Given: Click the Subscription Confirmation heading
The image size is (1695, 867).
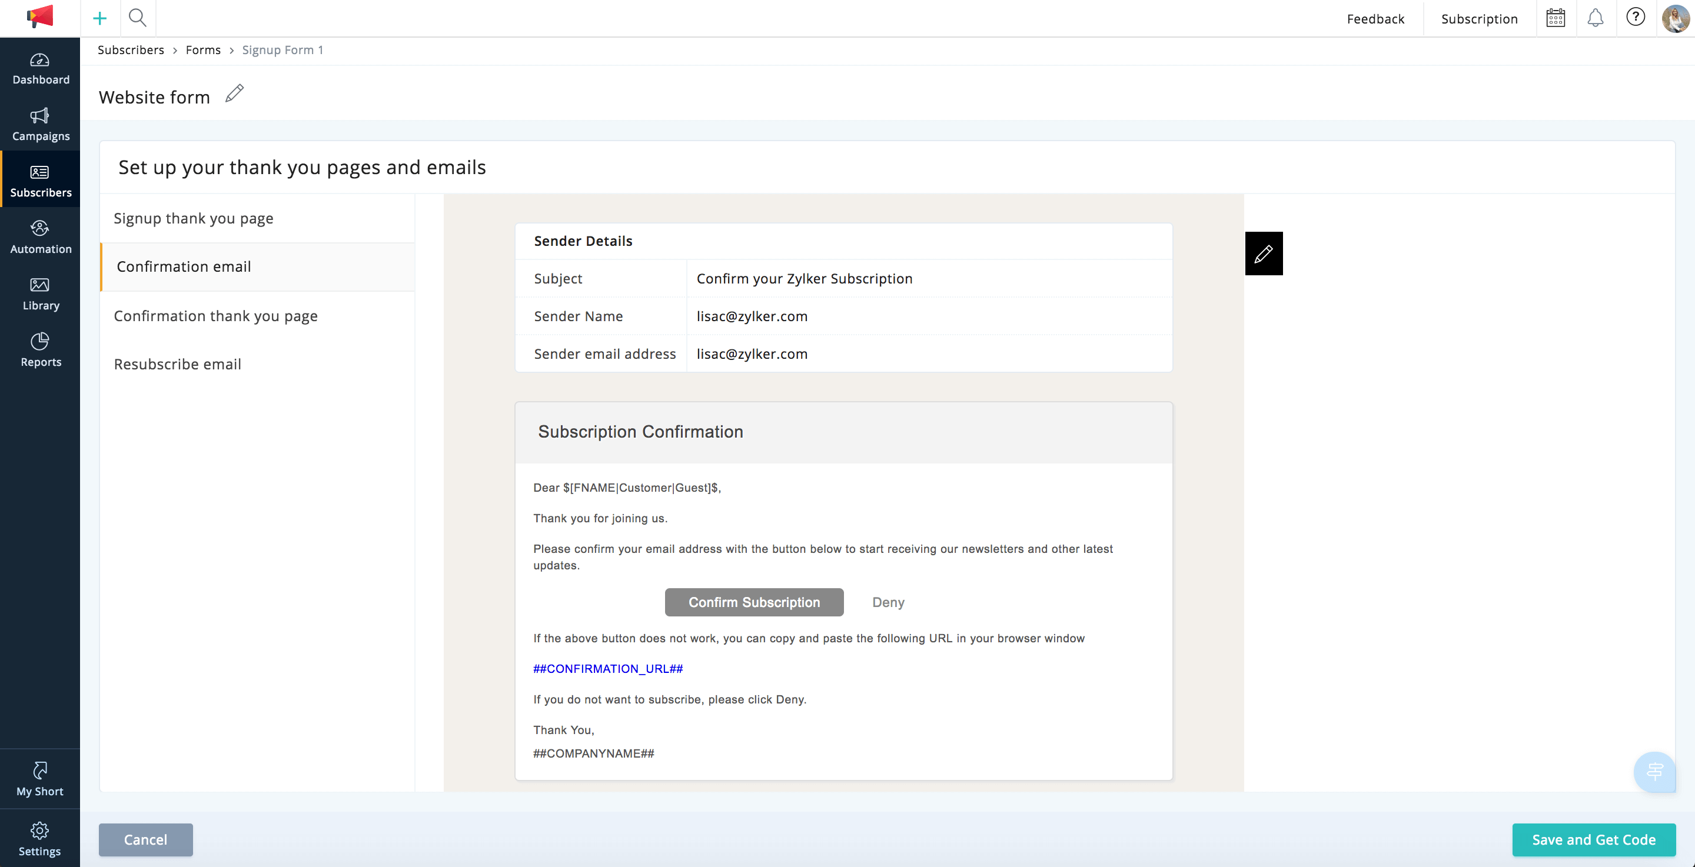Looking at the screenshot, I should [640, 432].
